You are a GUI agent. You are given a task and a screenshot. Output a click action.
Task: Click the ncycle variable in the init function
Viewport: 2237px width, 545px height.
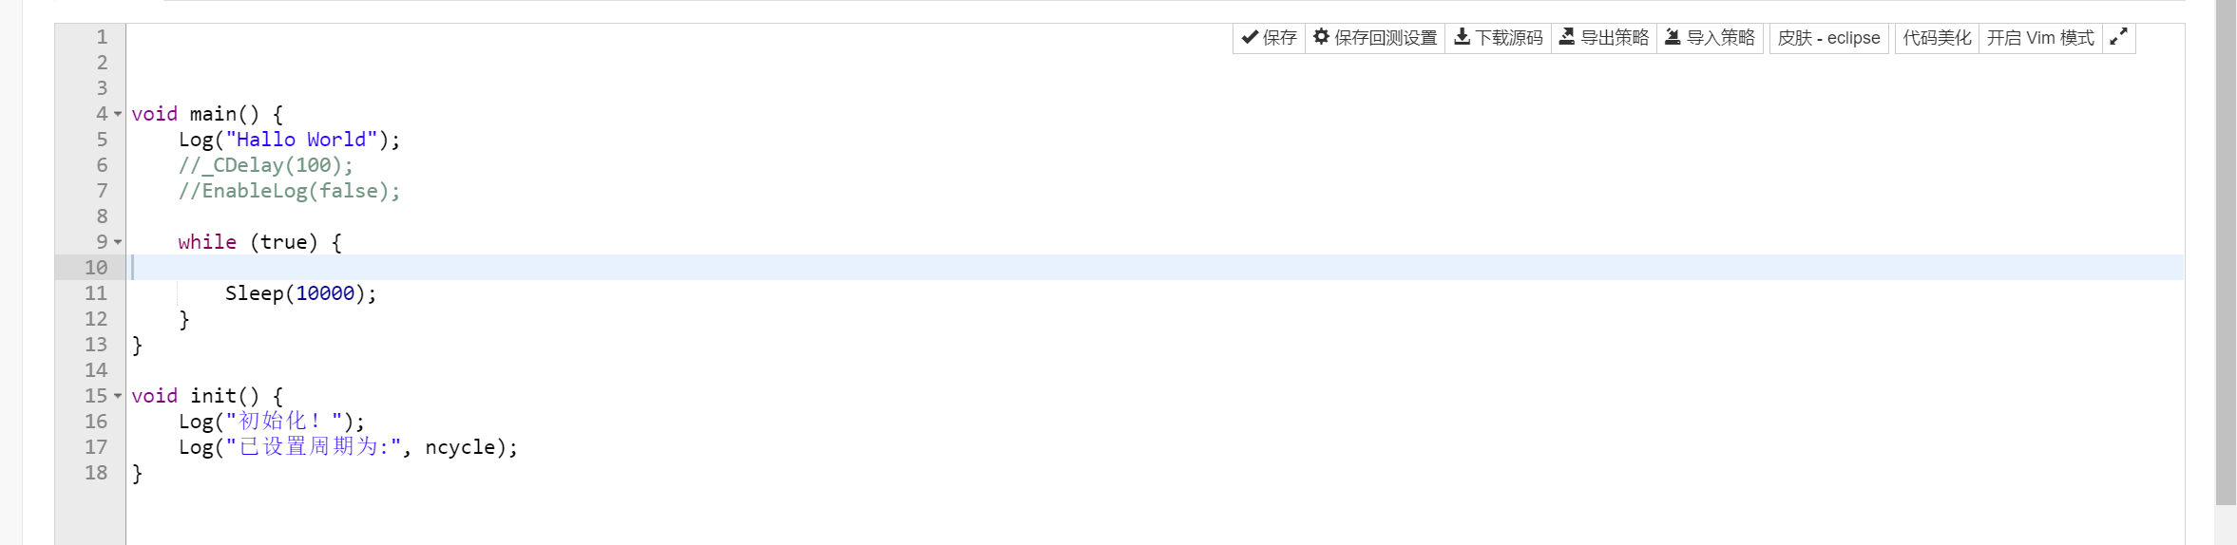point(460,447)
